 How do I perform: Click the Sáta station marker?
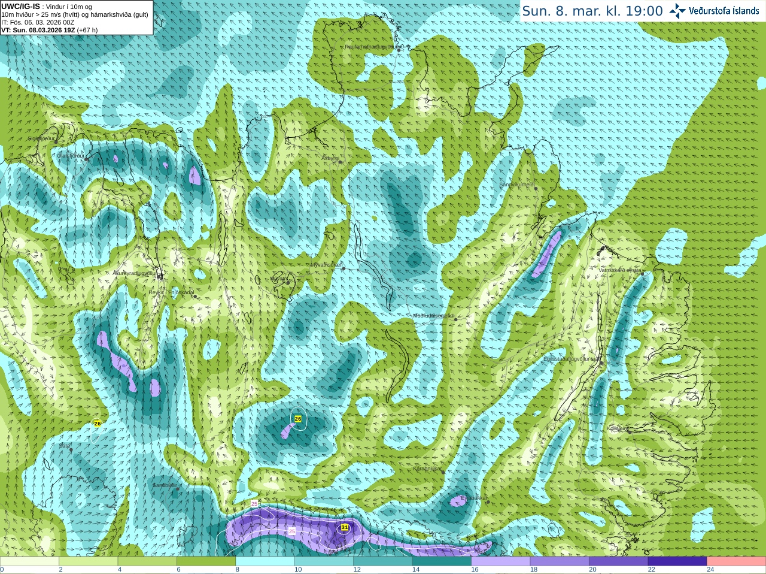point(71,449)
